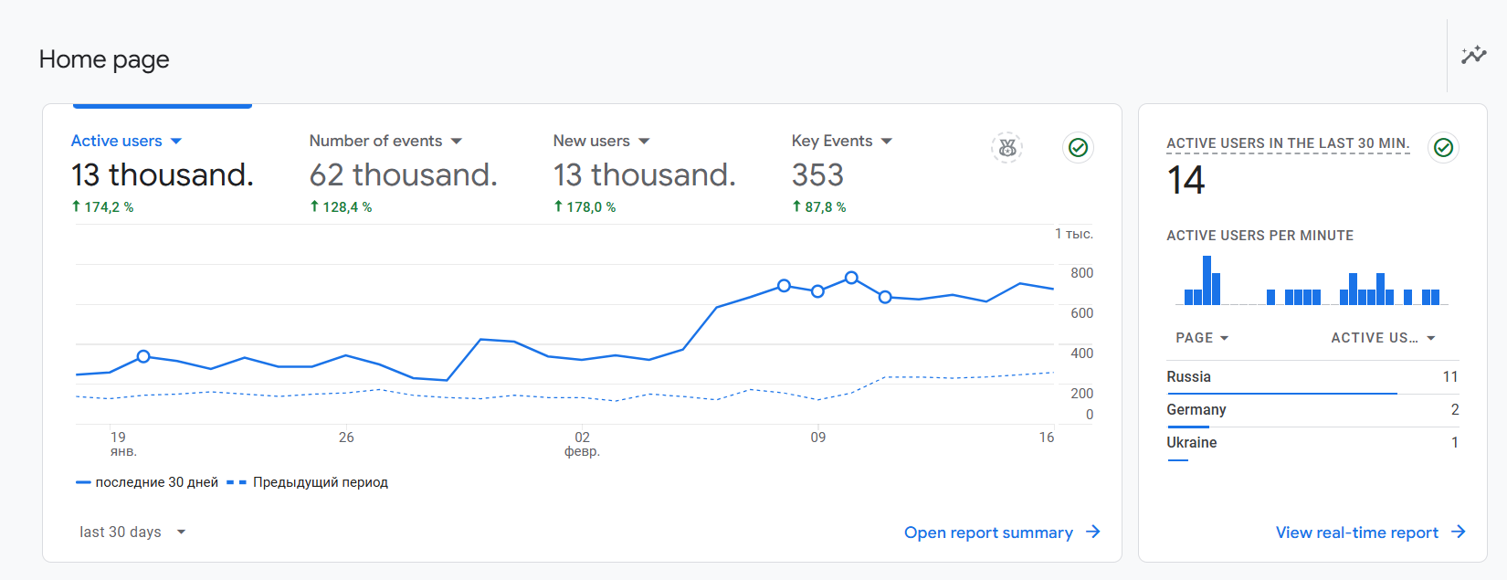This screenshot has height=580, width=1507.
Task: Click the tallest bar in per-minute chart
Action: click(1207, 280)
